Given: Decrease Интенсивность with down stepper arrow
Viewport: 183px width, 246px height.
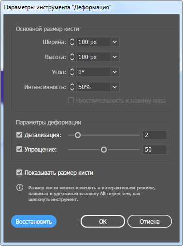Looking at the screenshot, I should 72,89.
